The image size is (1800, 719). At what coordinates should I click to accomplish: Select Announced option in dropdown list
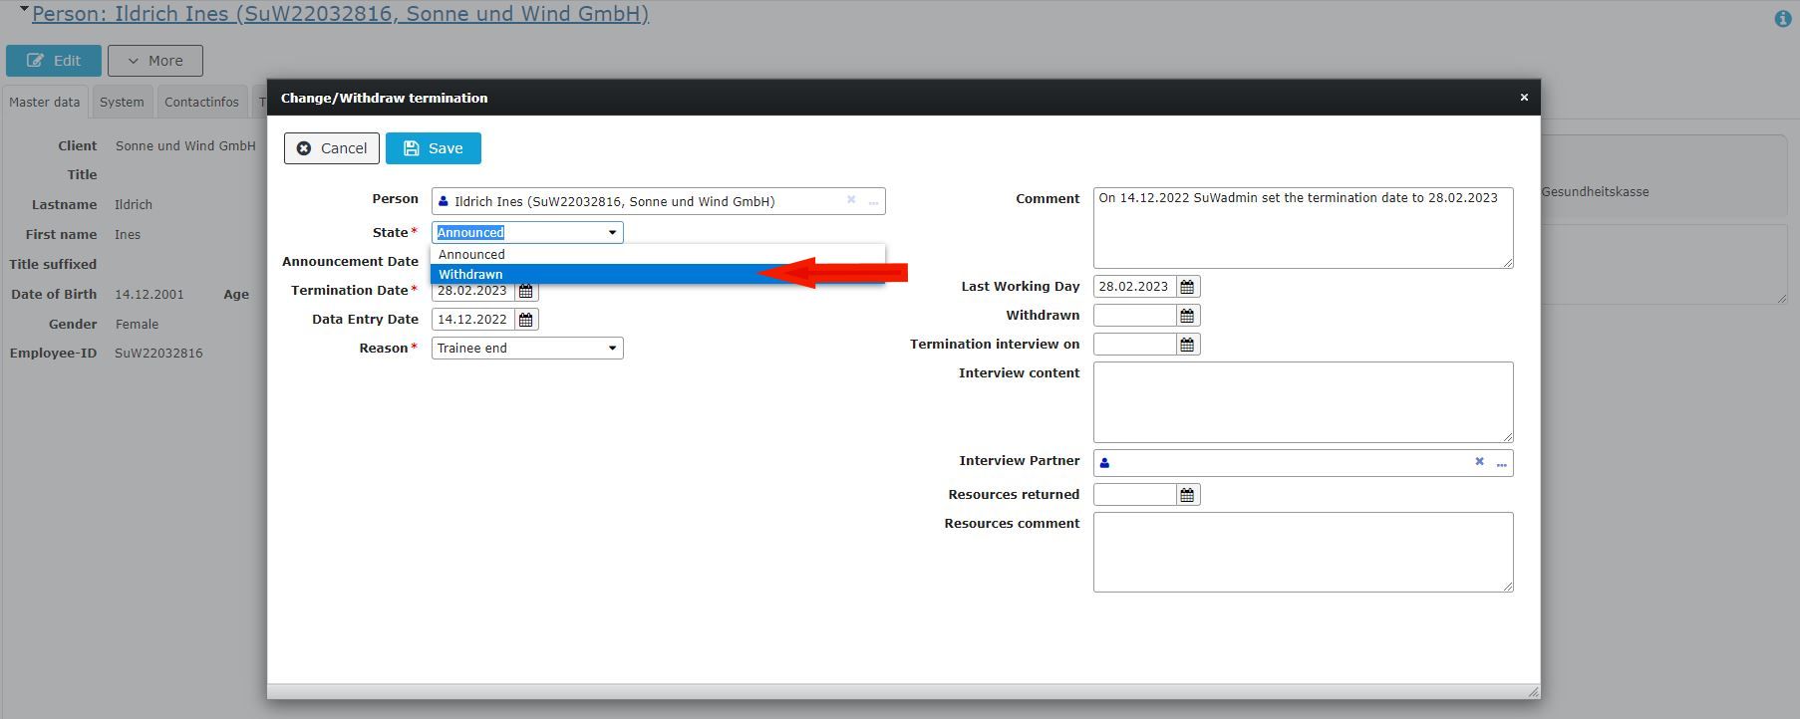pyautogui.click(x=657, y=255)
